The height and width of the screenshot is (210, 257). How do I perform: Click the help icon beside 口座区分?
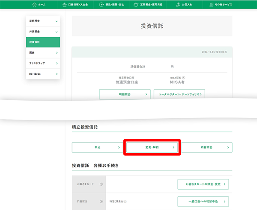(101, 201)
